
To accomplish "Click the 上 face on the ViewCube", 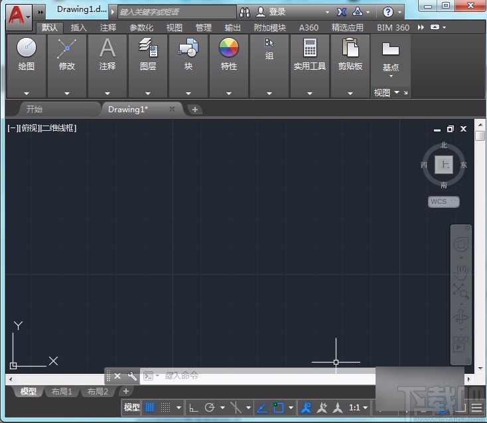I will [444, 165].
